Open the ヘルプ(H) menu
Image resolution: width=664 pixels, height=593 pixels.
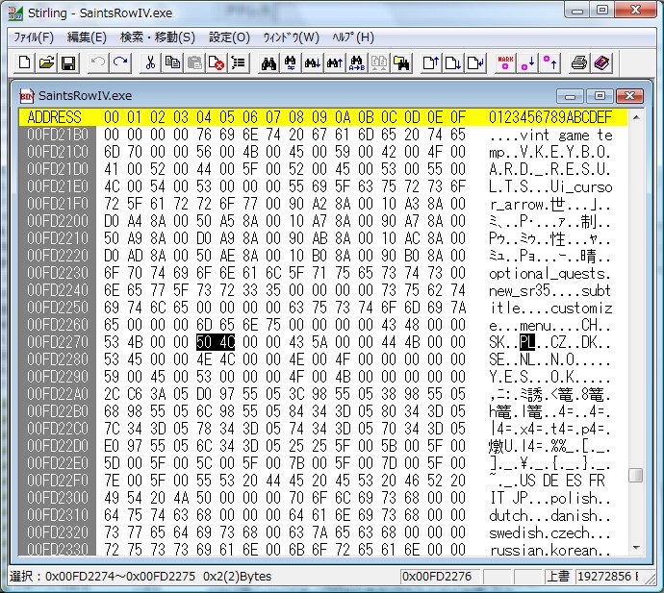tap(353, 37)
